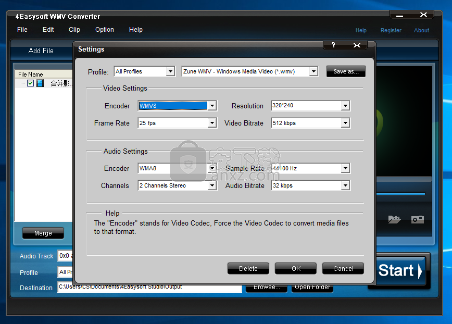This screenshot has height=324, width=452.
Task: Click the Audio Track field showing 0x0
Action: pyautogui.click(x=66, y=256)
